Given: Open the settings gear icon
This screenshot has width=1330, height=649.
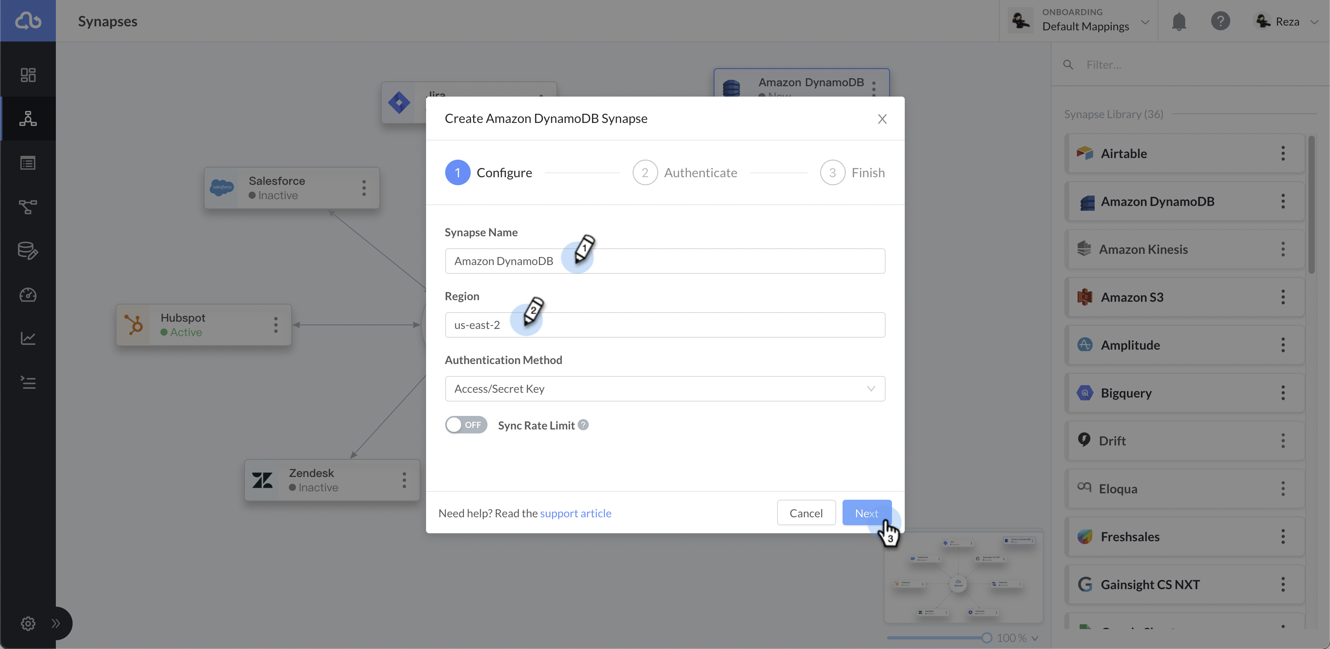Looking at the screenshot, I should coord(28,623).
